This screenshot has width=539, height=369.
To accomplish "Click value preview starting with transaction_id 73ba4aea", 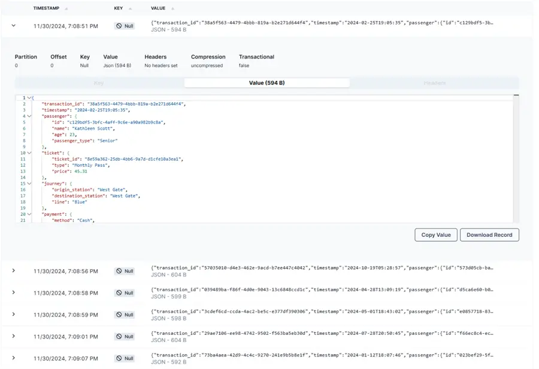I will 322,355.
